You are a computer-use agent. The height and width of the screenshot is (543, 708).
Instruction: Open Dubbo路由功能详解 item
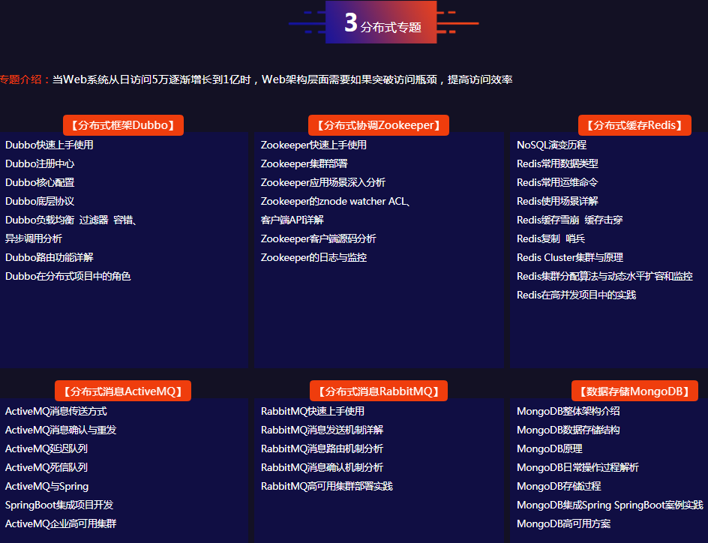click(x=49, y=257)
